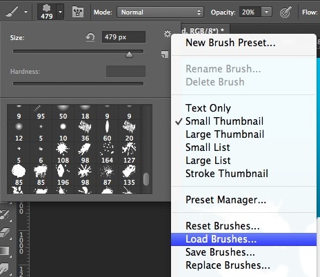Select Stroke Thumbnail view option
The height and width of the screenshot is (277, 320).
227,174
